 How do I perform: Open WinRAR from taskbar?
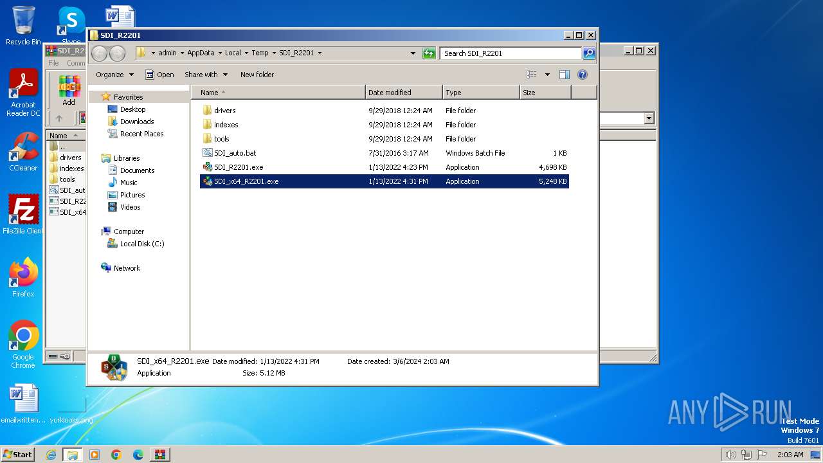(x=159, y=455)
